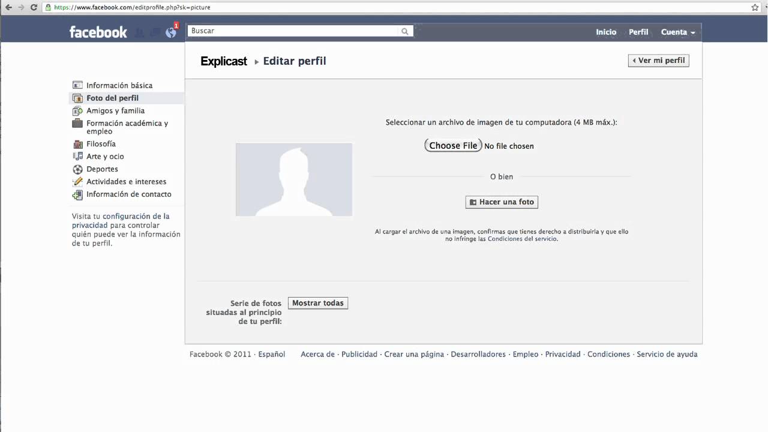Click 'Facebook © 2011' footer text

click(220, 355)
